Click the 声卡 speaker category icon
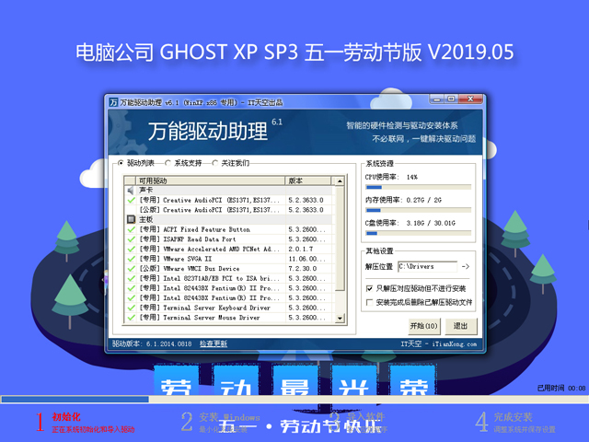Image resolution: width=589 pixels, height=442 pixels. (131, 189)
